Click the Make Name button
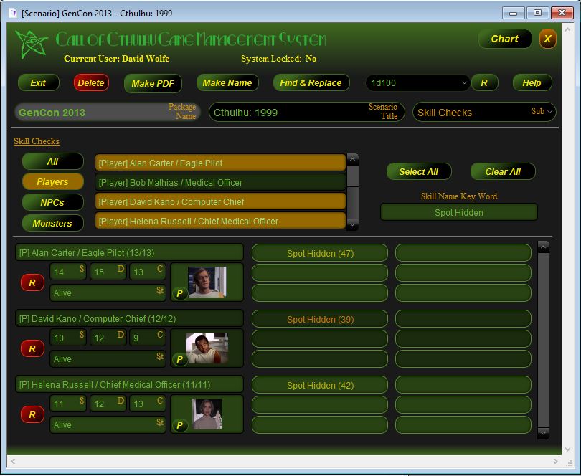 [x=227, y=82]
